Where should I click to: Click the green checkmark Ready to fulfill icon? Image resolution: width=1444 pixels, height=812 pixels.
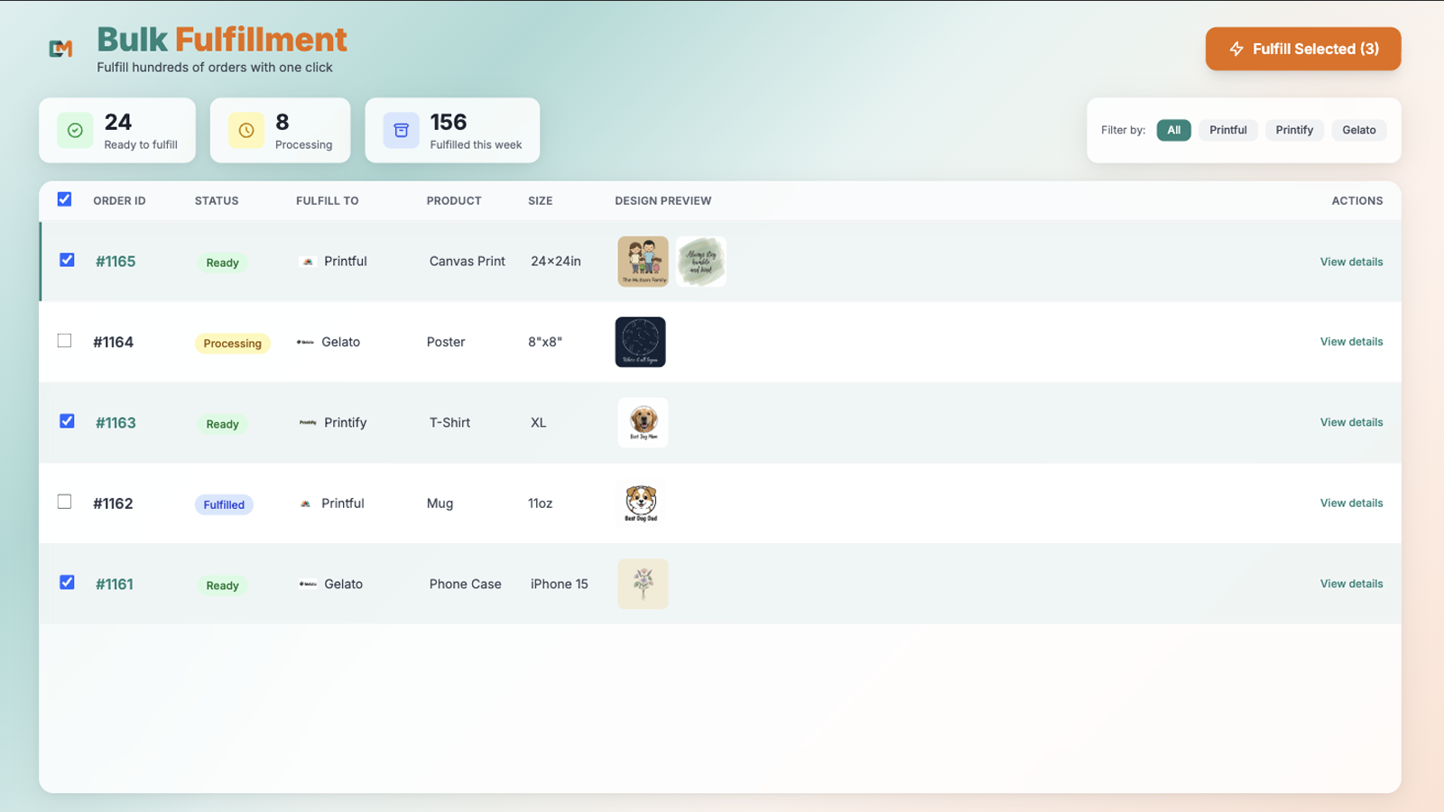pyautogui.click(x=75, y=130)
